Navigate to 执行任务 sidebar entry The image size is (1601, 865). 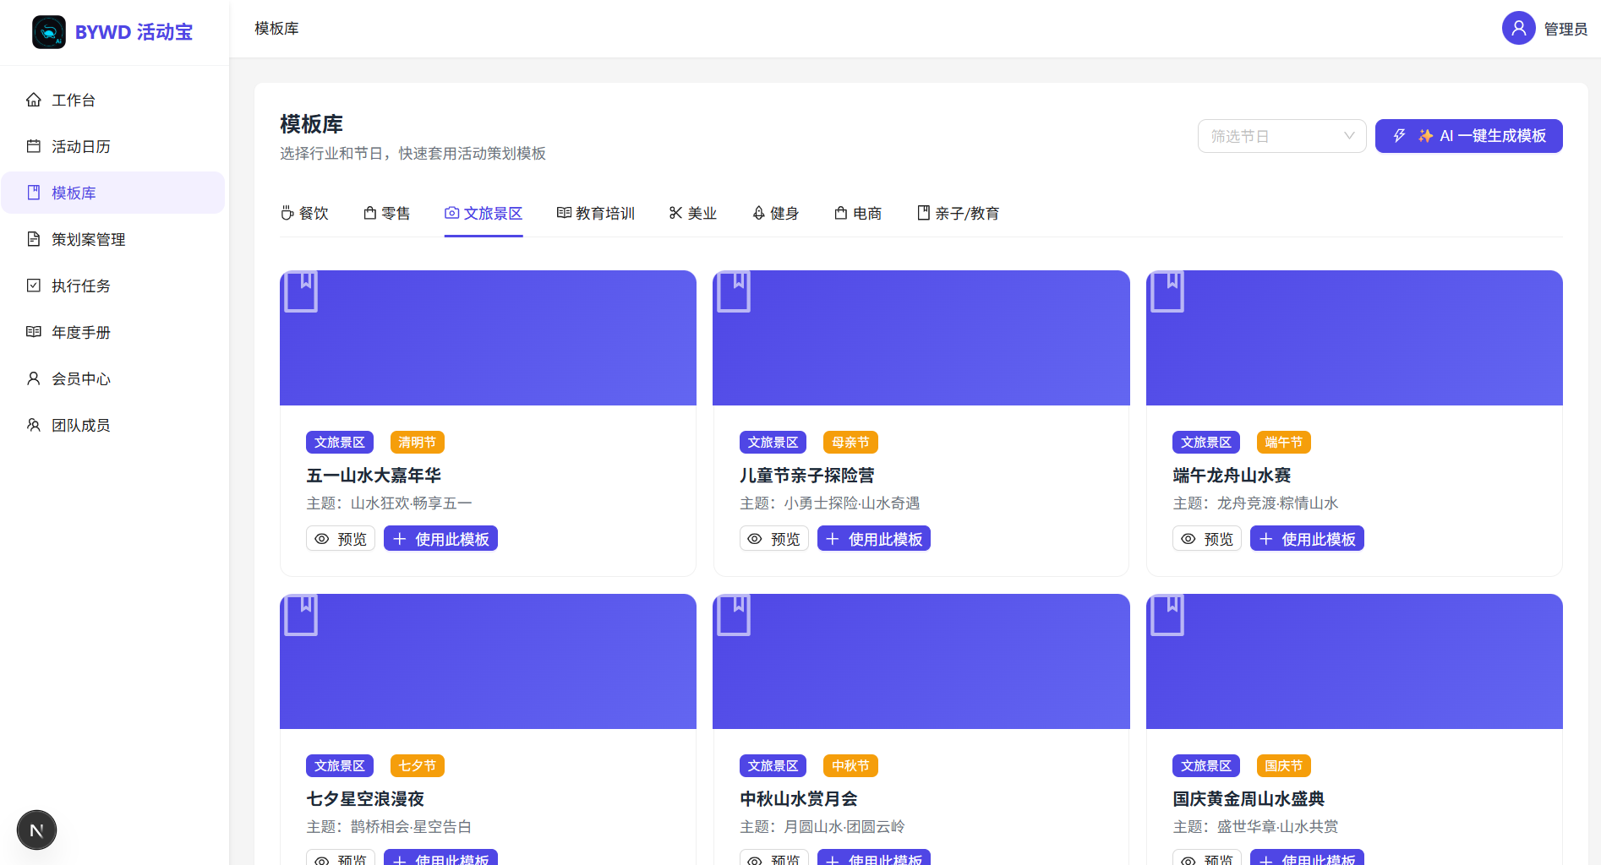click(x=113, y=286)
